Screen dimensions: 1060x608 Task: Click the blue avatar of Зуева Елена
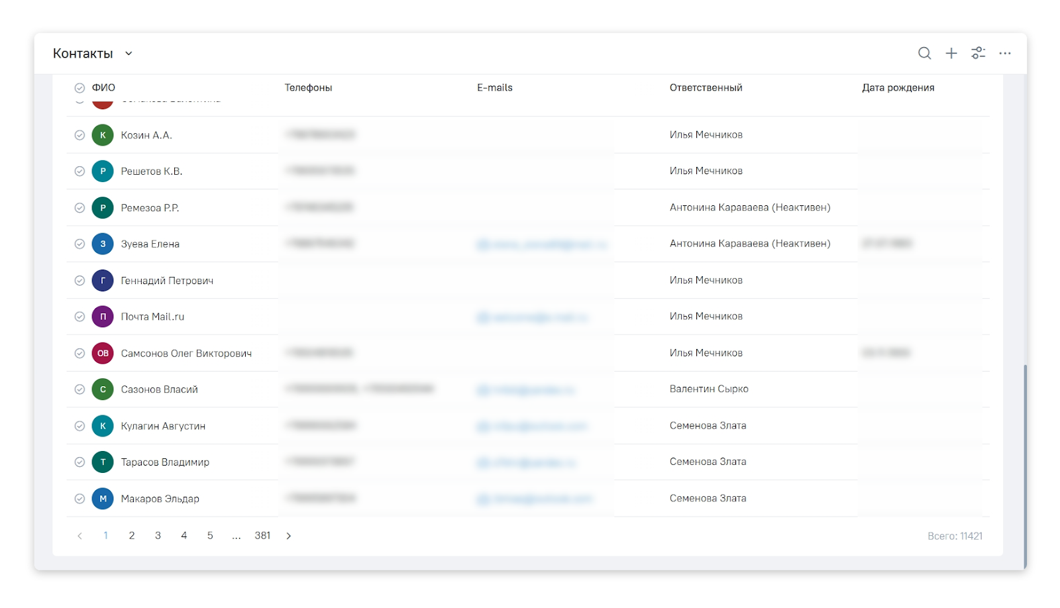[x=103, y=244]
